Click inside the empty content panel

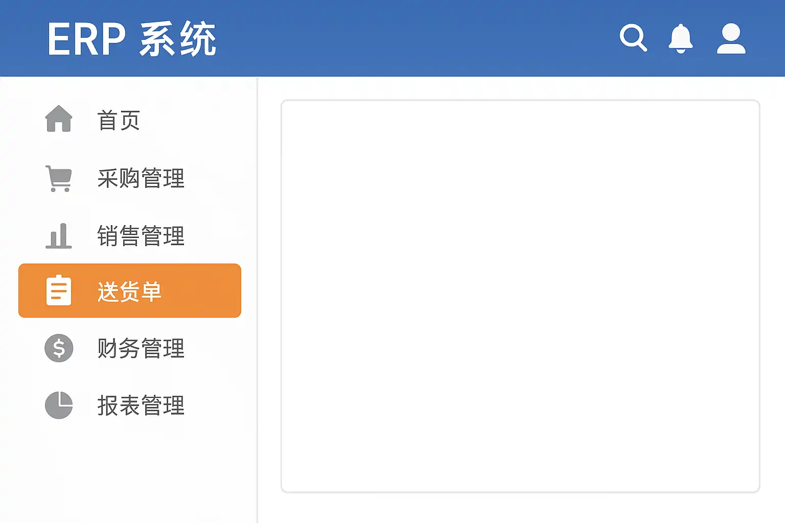(x=520, y=296)
